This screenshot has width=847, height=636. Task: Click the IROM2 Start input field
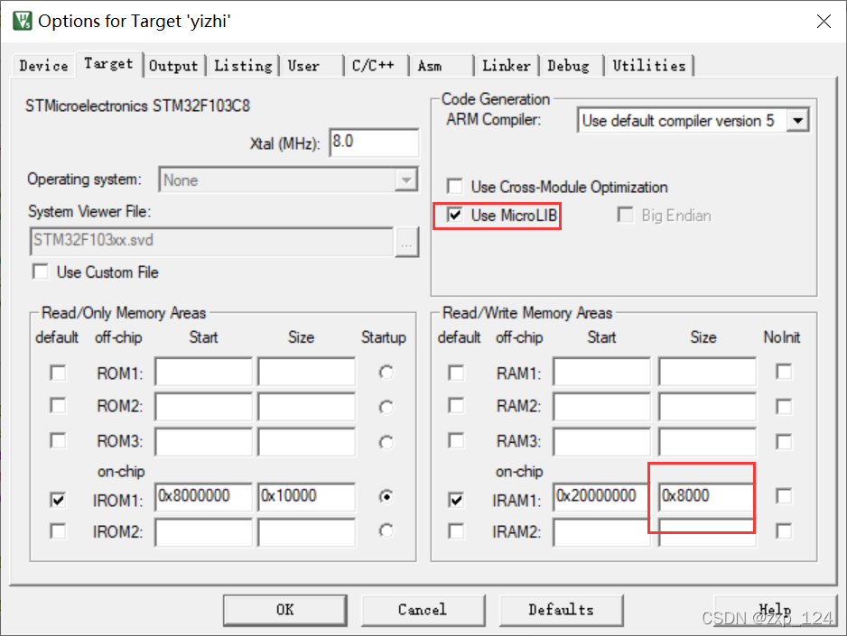pyautogui.click(x=204, y=533)
